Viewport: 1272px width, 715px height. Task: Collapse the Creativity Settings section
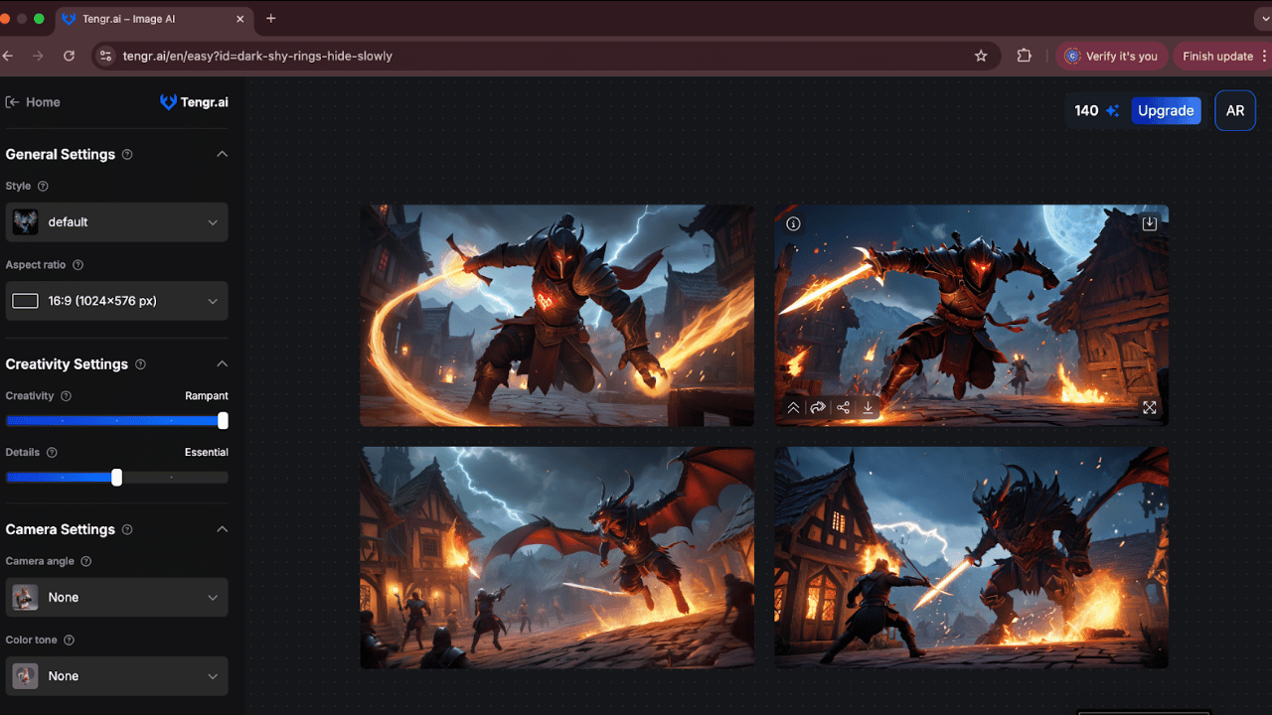click(222, 364)
